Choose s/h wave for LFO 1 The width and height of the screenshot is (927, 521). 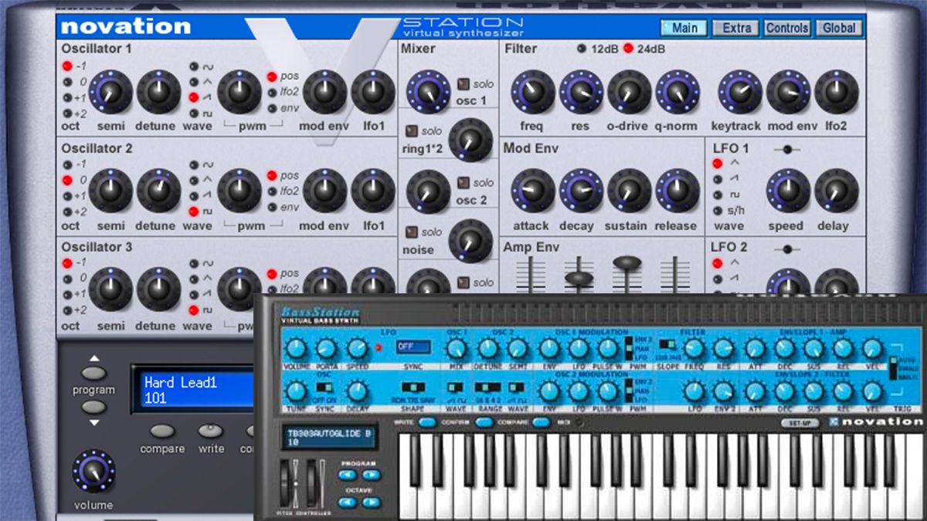[x=718, y=211]
